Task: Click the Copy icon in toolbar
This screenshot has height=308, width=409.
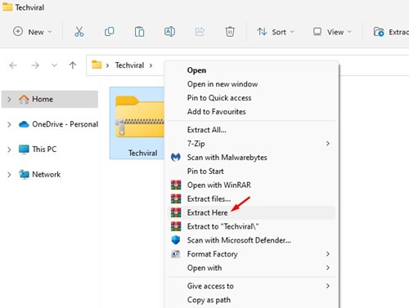Action: [110, 32]
